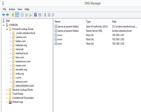Click the Forward arrow toolbar icon
Viewport: 141px width, 112px height.
pos(8,15)
